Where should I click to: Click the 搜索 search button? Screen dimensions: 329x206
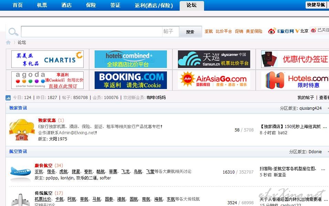(190, 32)
